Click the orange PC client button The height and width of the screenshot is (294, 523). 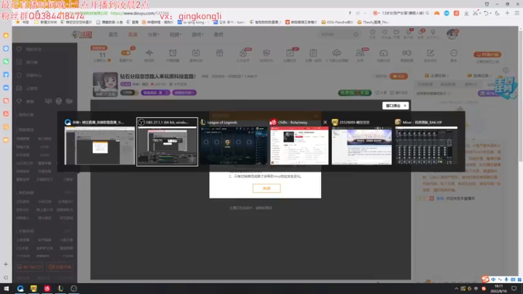tap(487, 54)
